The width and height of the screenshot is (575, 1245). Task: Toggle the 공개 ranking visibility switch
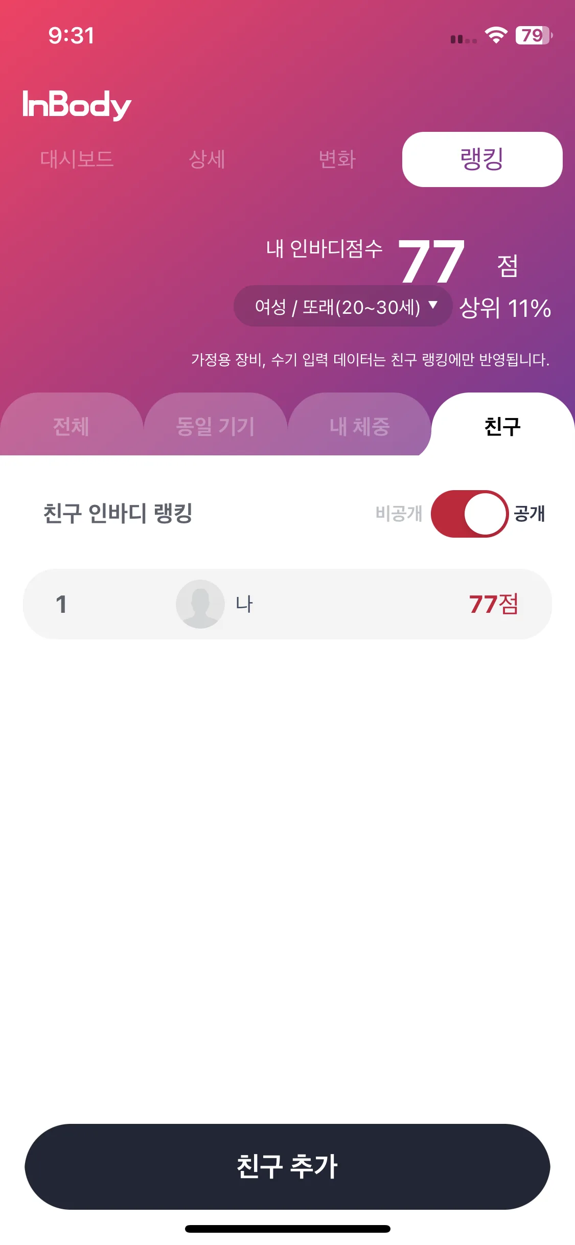(x=469, y=514)
